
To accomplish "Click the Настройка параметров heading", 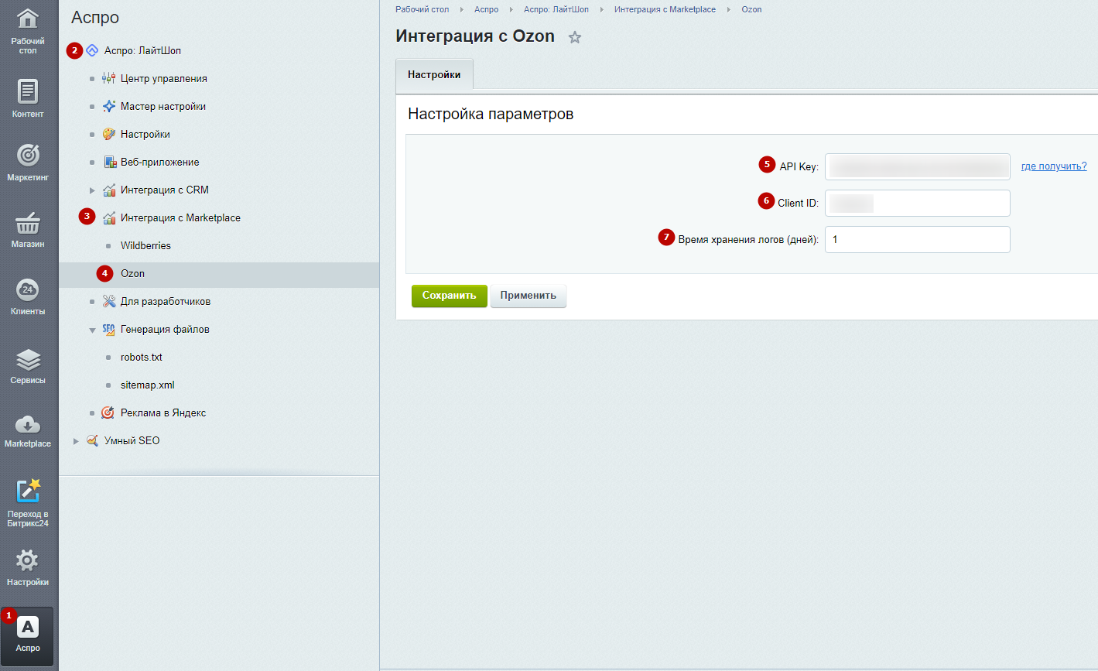I will 491,115.
